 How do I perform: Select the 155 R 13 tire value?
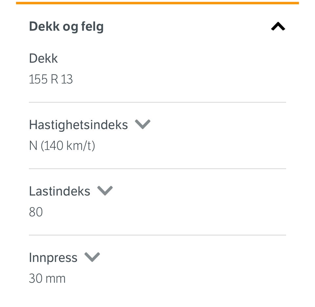[x=51, y=79]
